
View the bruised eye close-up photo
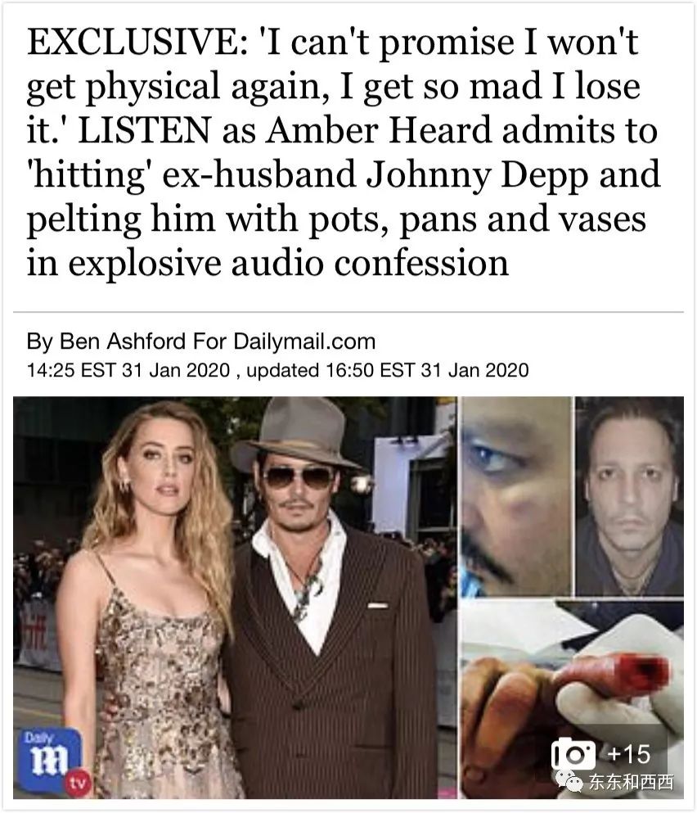[516, 497]
